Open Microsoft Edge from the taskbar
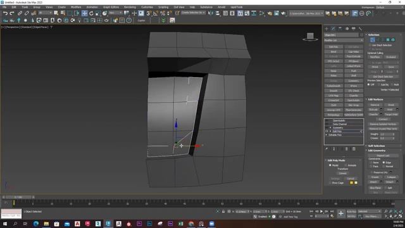Screen dimensions: 405x228 tap(36, 224)
